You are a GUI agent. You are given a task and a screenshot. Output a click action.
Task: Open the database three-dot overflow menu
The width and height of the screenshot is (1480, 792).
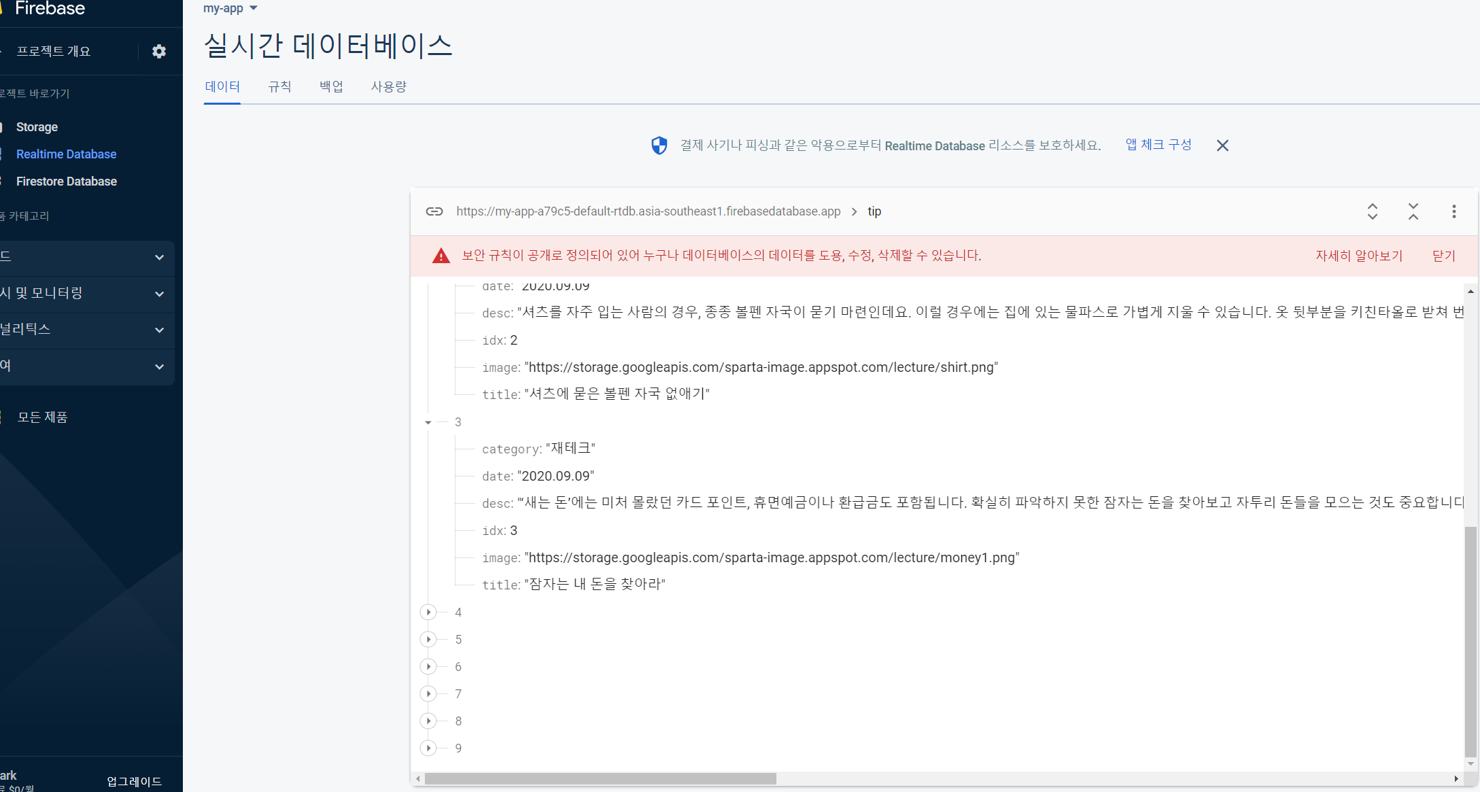1454,211
